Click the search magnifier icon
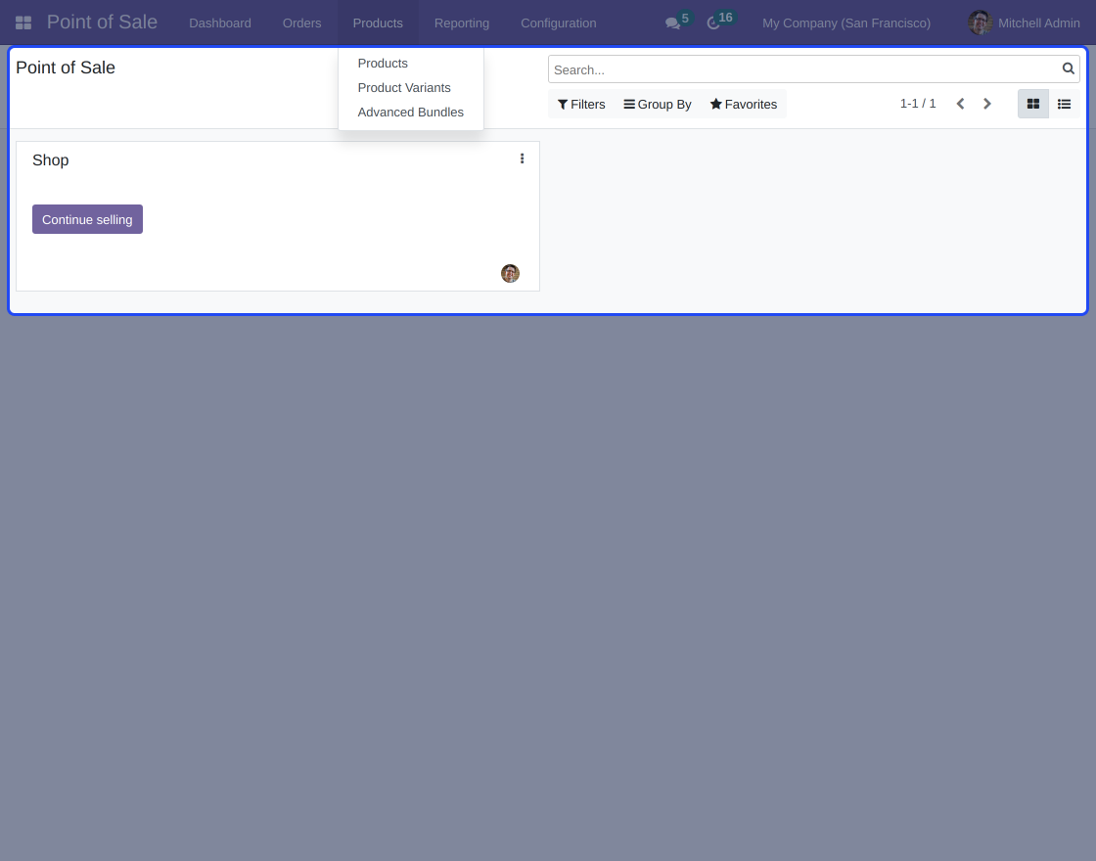 pos(1068,68)
